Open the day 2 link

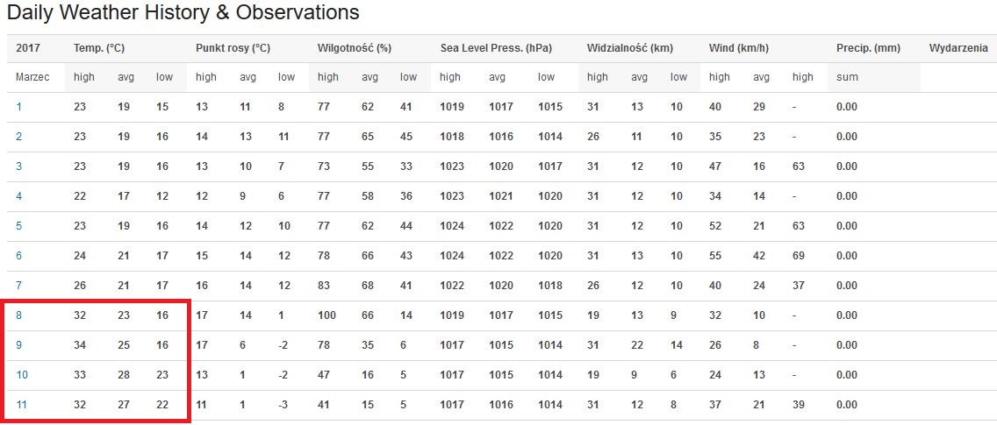point(19,137)
